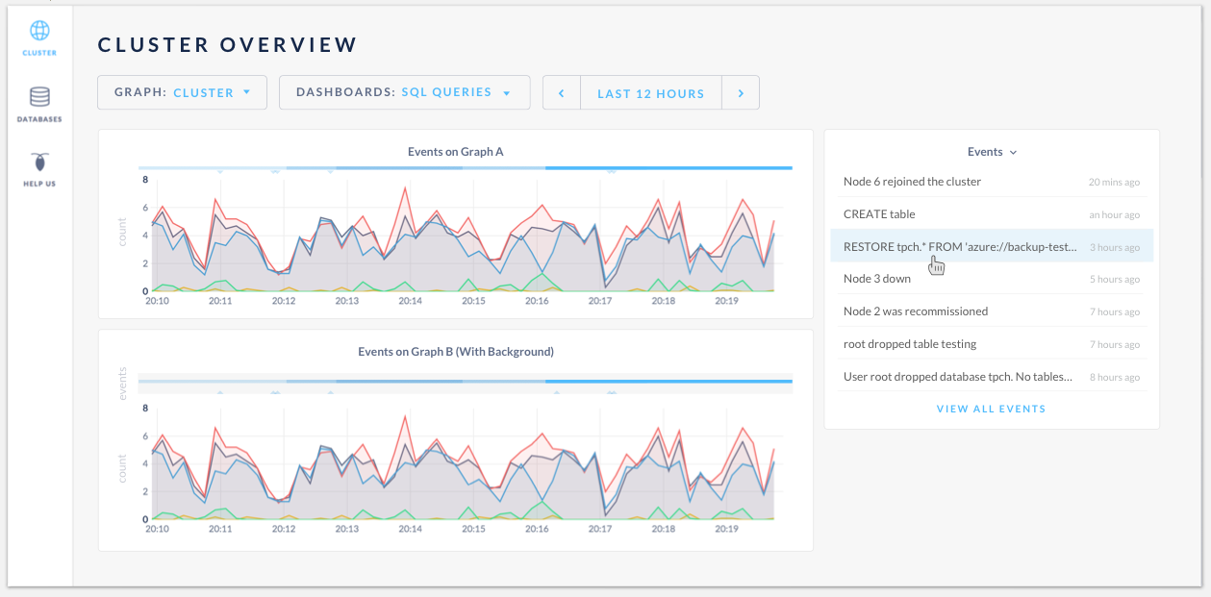The height and width of the screenshot is (597, 1211).
Task: Click the 'Events on Graph A' title
Action: coord(456,151)
